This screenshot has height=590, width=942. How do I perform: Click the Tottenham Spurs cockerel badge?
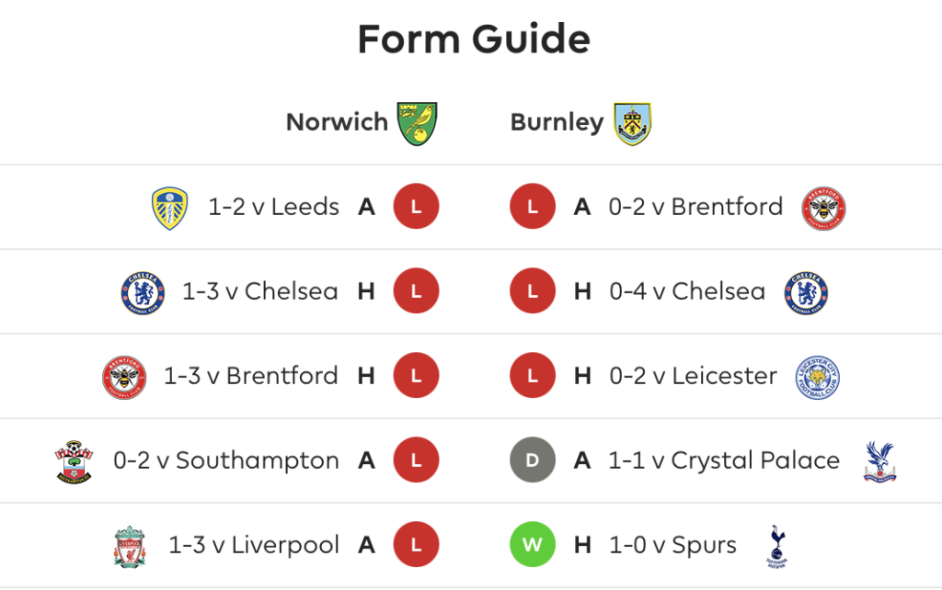coord(776,546)
